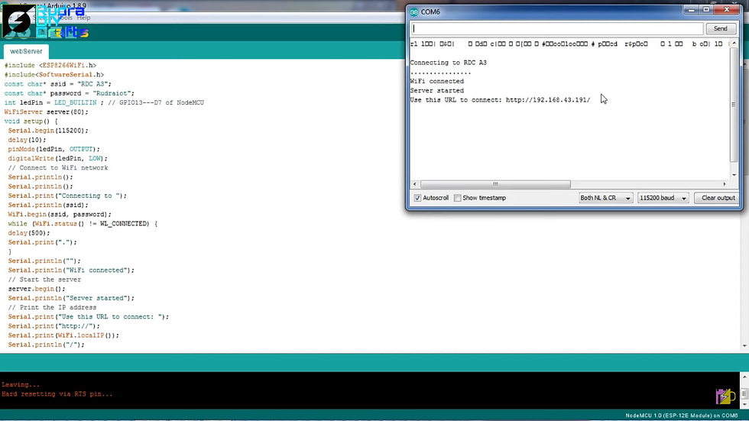Click the 'Connecting to RDC A3' output line
The width and height of the screenshot is (749, 421).
point(448,63)
